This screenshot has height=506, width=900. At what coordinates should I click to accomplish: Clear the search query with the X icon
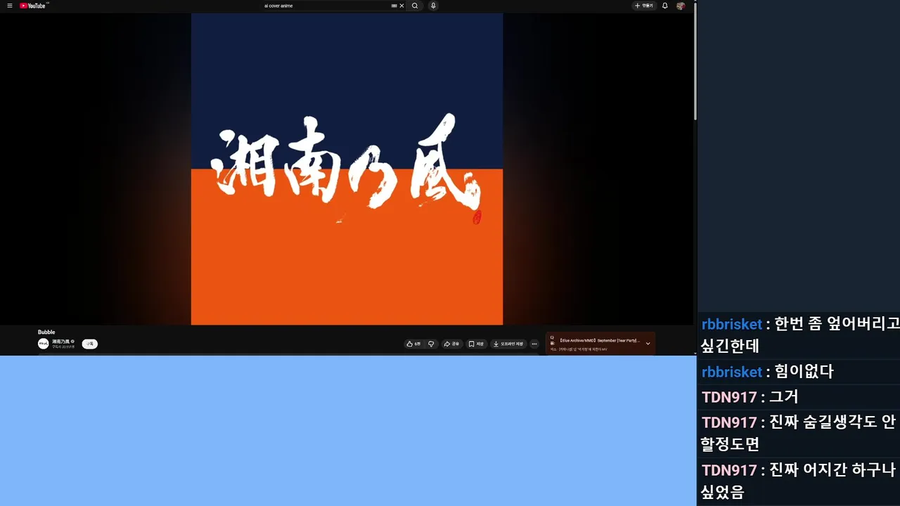pos(401,6)
